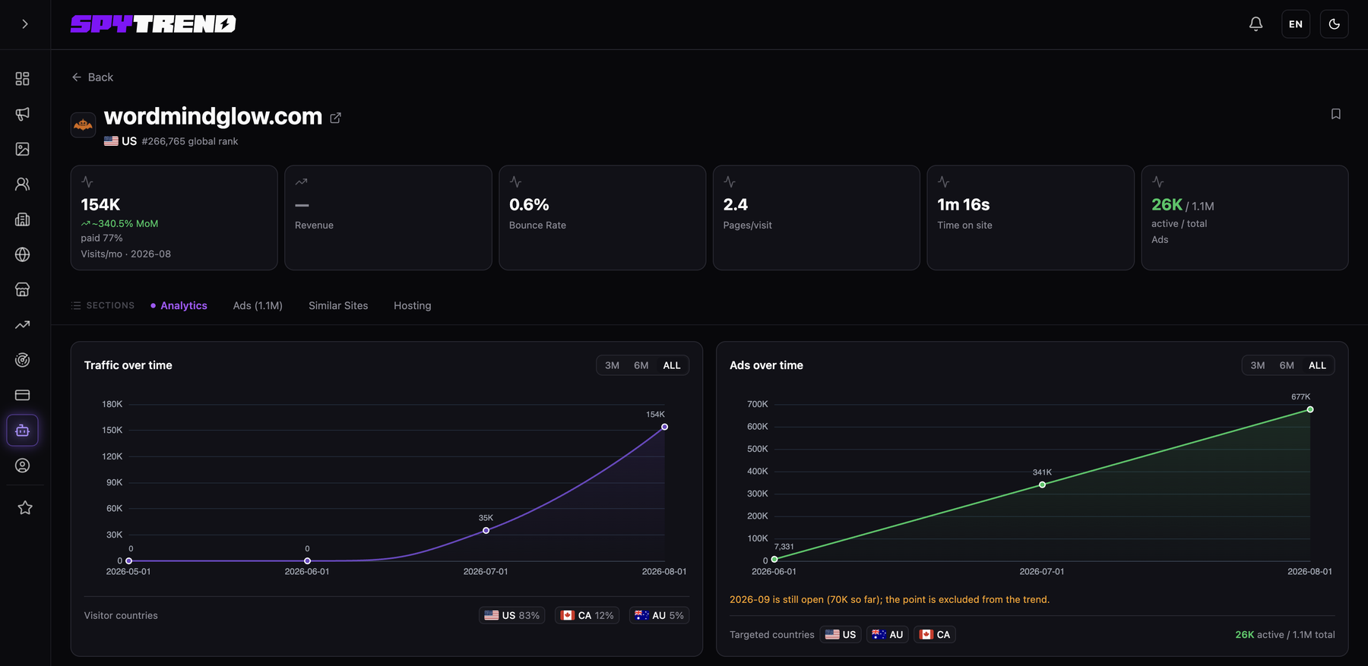Open the trending arrow icon in sidebar
The height and width of the screenshot is (666, 1368).
point(23,325)
